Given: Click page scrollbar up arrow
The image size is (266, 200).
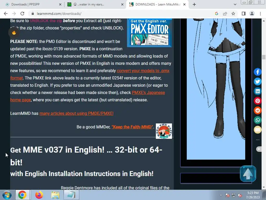Looking at the screenshot, I should point(264,21).
